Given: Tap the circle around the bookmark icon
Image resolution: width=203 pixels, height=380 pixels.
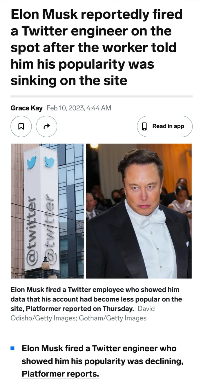Looking at the screenshot, I should 21,126.
